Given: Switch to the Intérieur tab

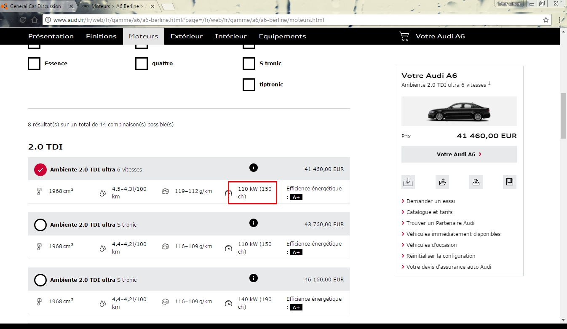Looking at the screenshot, I should (231, 36).
